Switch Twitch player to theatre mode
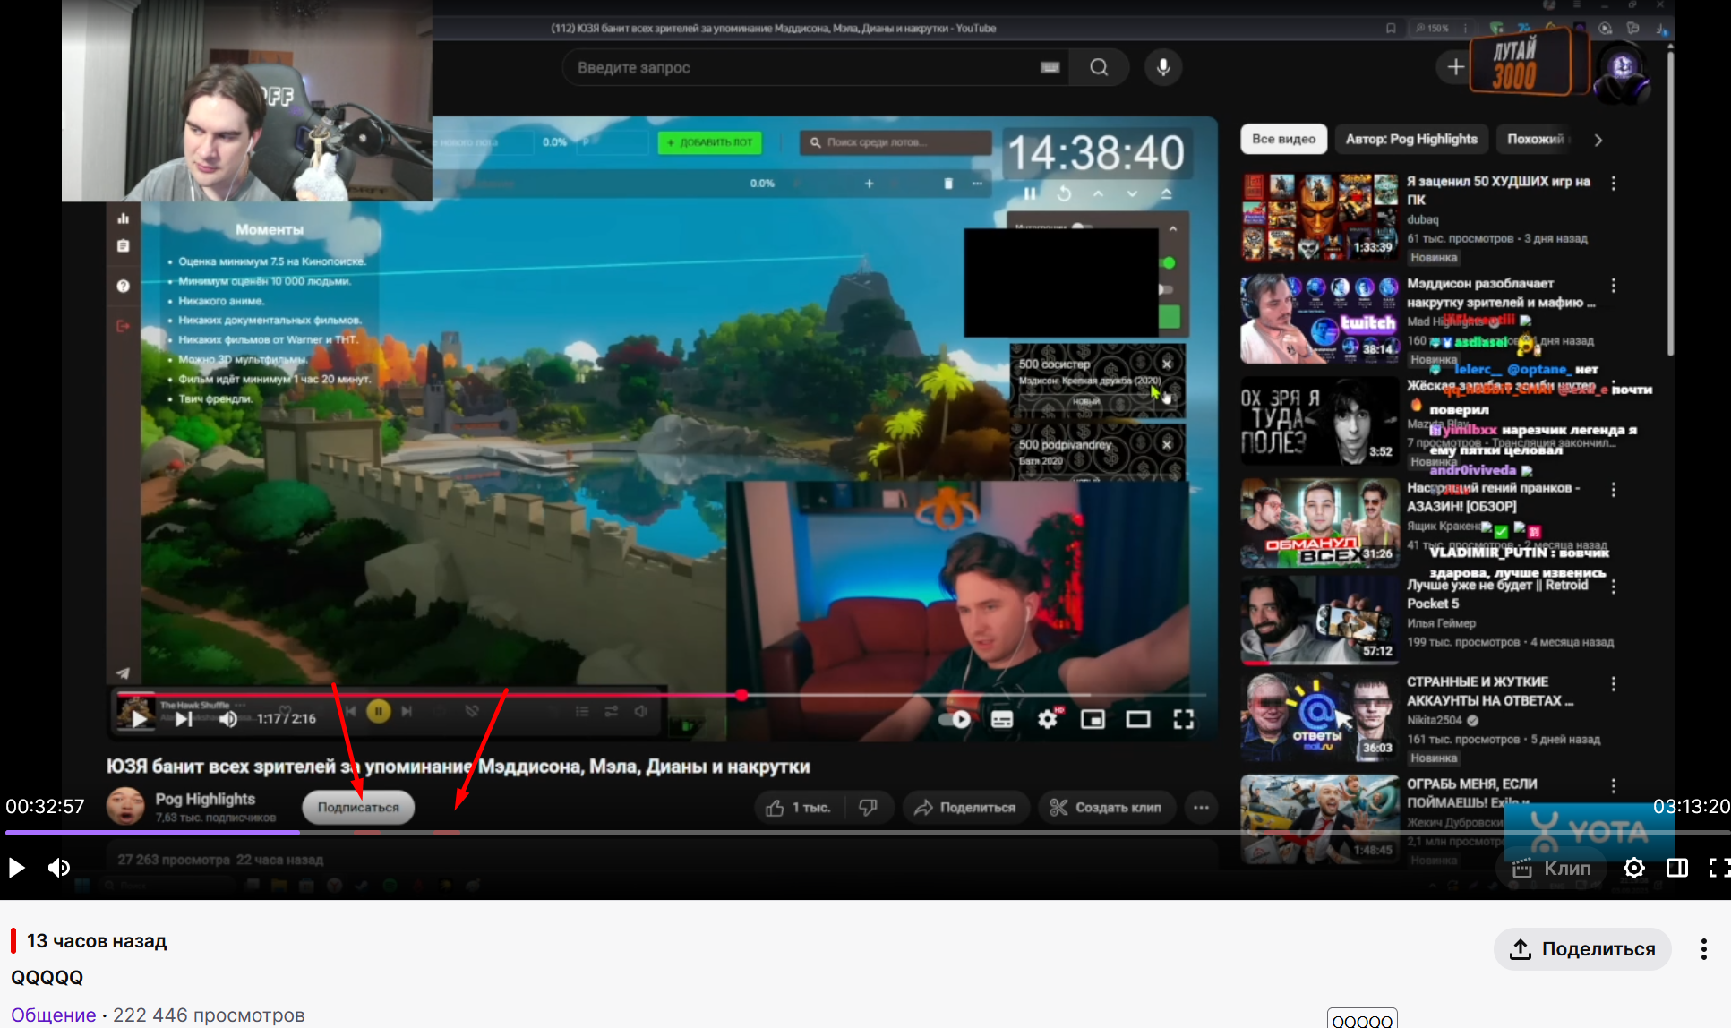Screen dimensions: 1731x1028 tap(1676, 868)
